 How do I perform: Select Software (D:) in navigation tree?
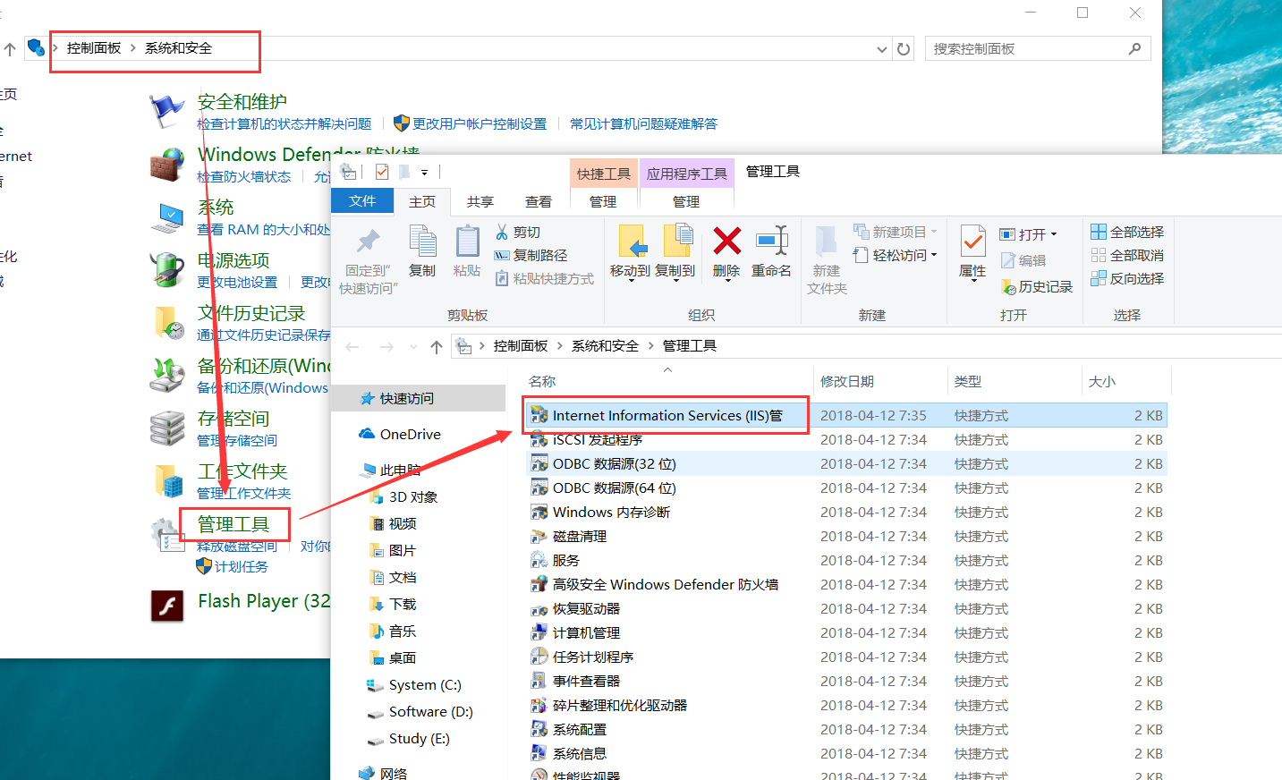431,712
